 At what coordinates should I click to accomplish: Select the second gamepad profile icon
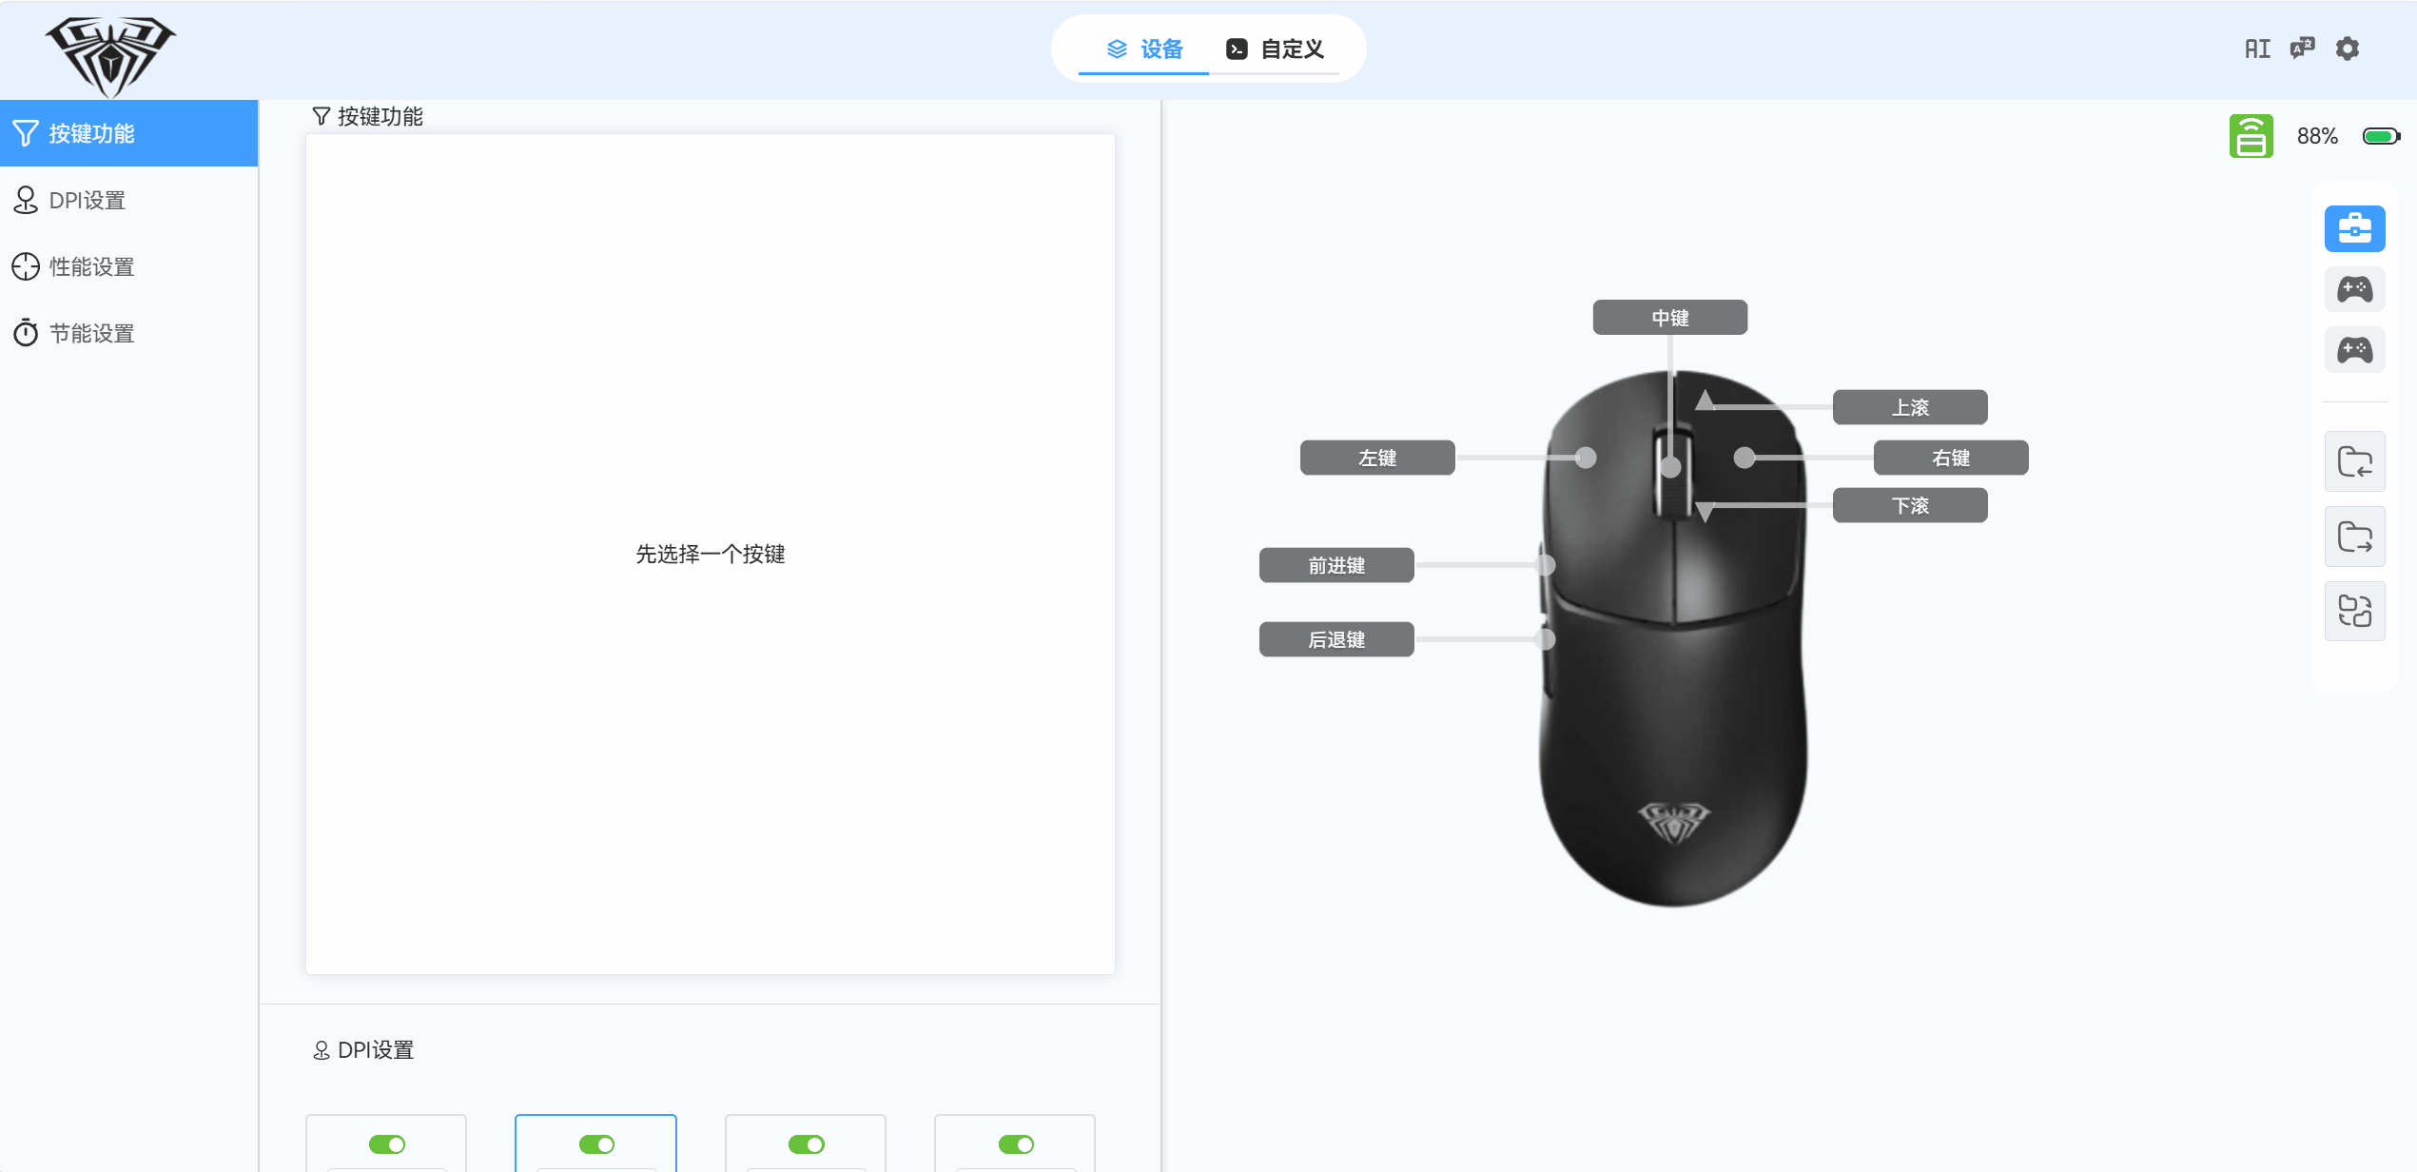point(2354,350)
